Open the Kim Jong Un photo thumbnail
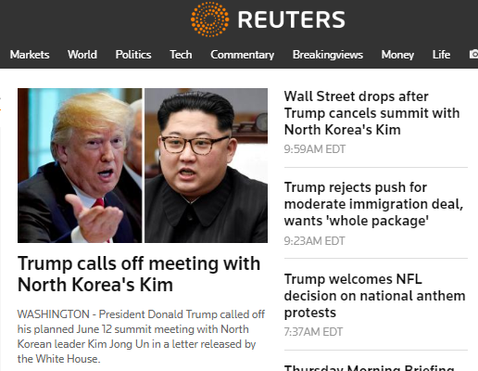The height and width of the screenshot is (371, 478). pos(207,165)
